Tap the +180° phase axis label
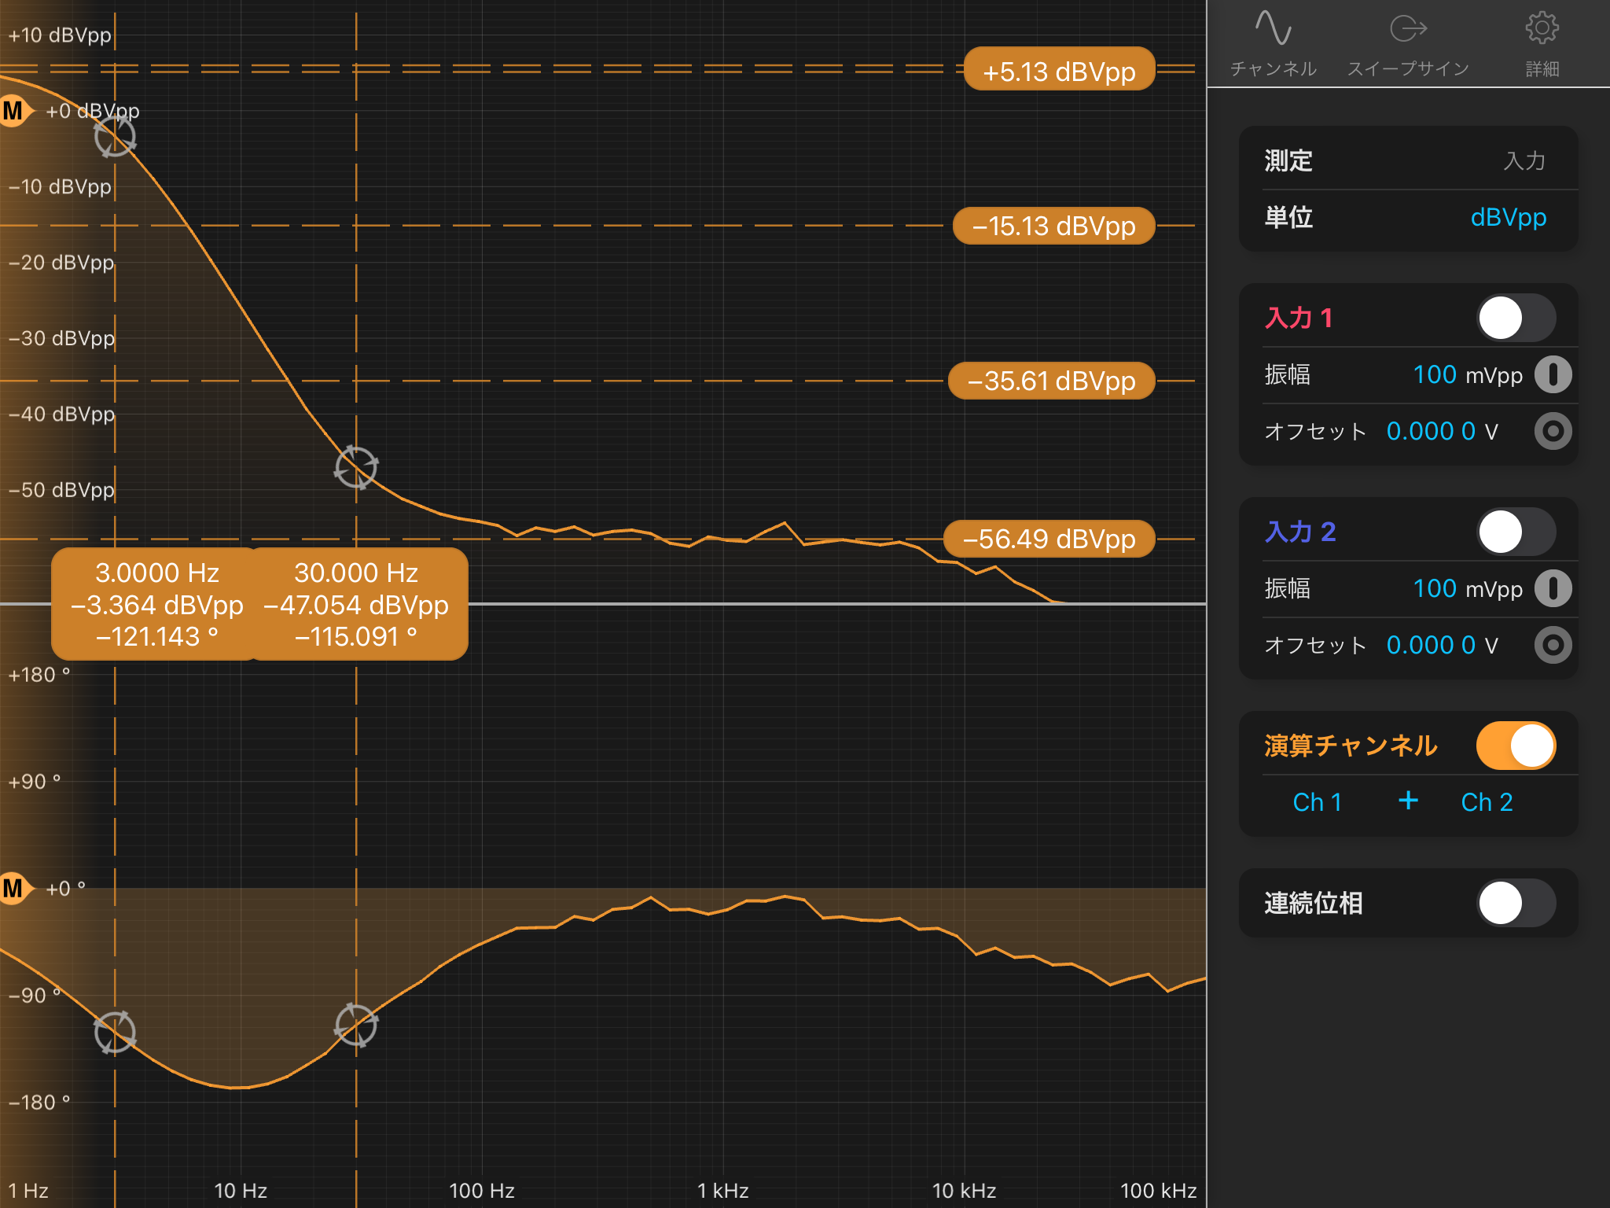Screen dimensions: 1610x1208 pos(39,675)
